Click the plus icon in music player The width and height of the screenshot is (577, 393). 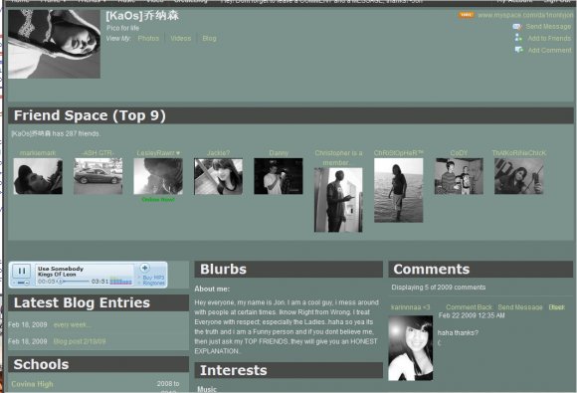pos(144,268)
